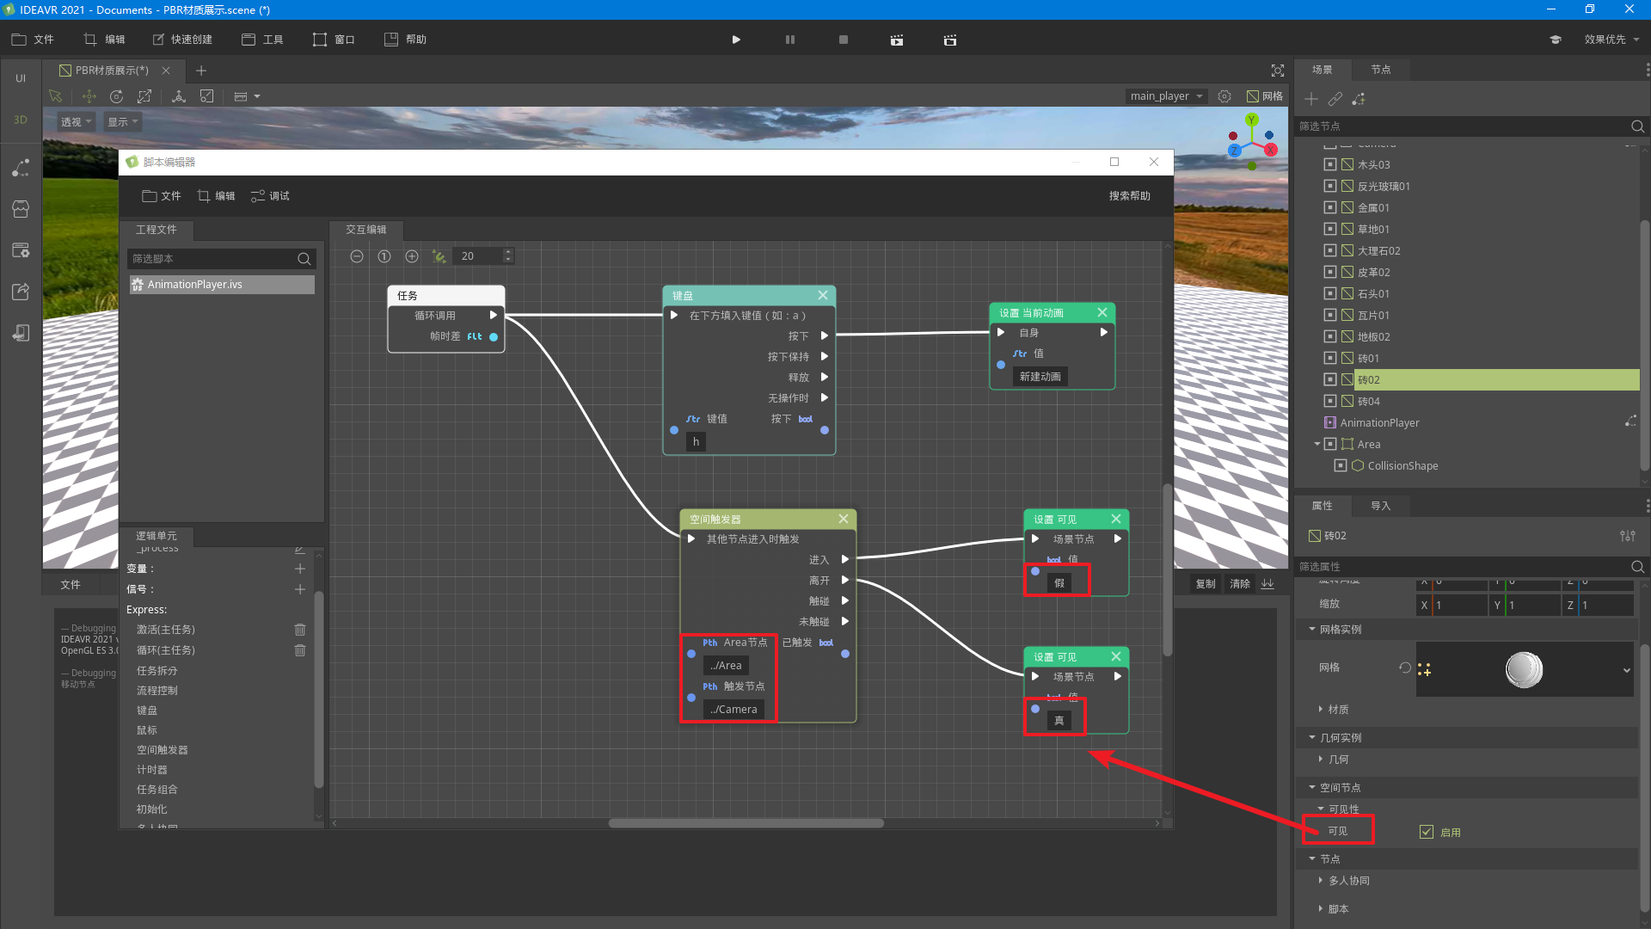Add a new 变量 with its plus button
1651x929 pixels.
click(300, 569)
